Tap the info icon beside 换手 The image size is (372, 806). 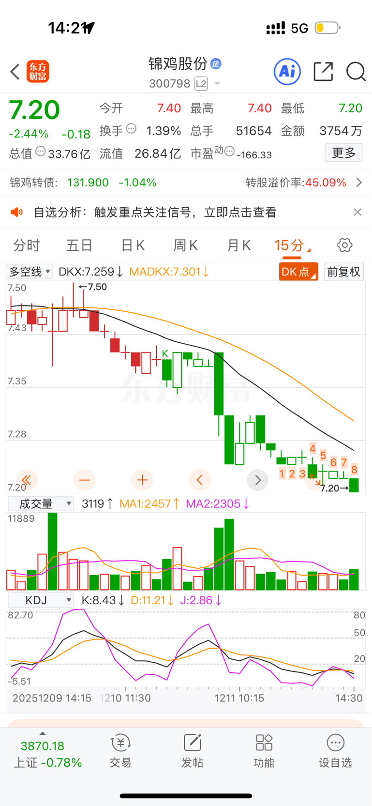tap(131, 129)
